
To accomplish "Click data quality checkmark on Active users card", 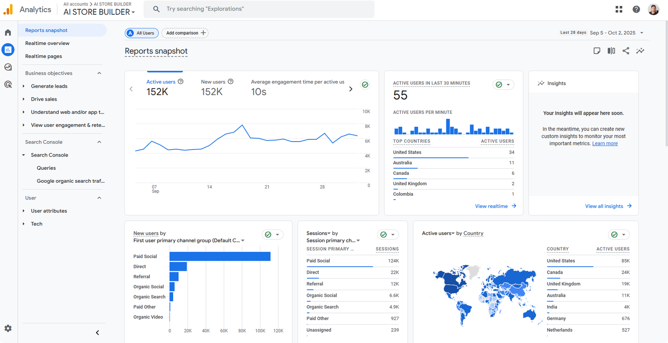I will pos(365,85).
